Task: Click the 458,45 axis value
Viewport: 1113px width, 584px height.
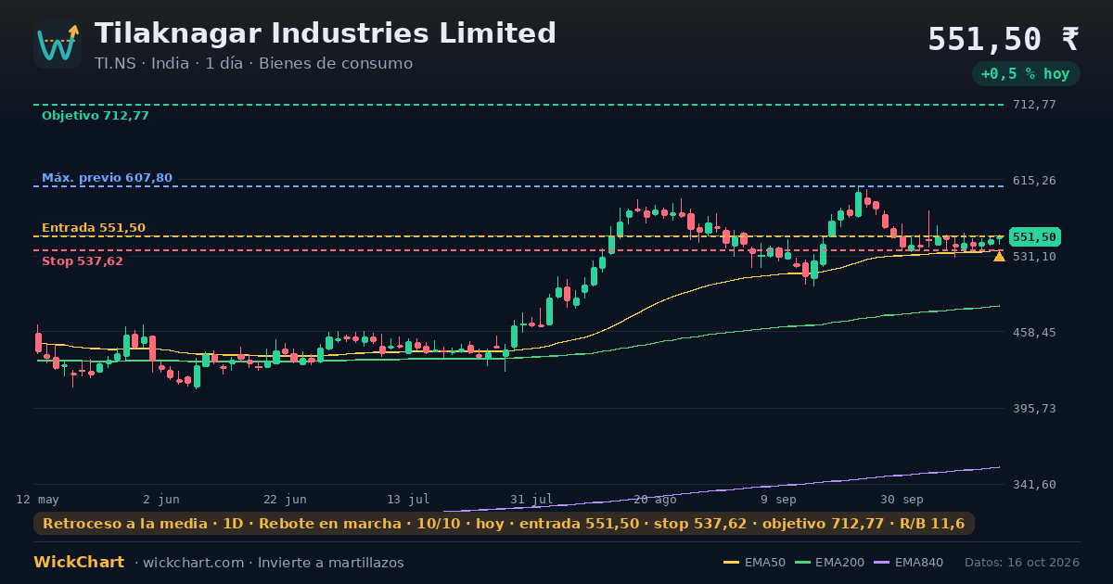Action: point(1034,333)
